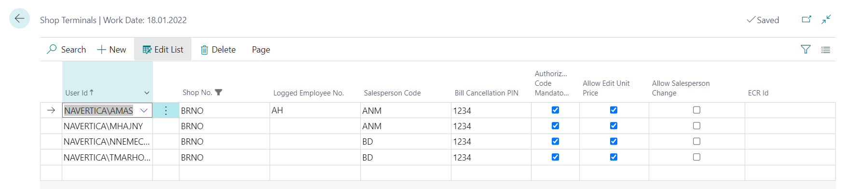Click the back arrow button
The image size is (845, 189).
[19, 19]
